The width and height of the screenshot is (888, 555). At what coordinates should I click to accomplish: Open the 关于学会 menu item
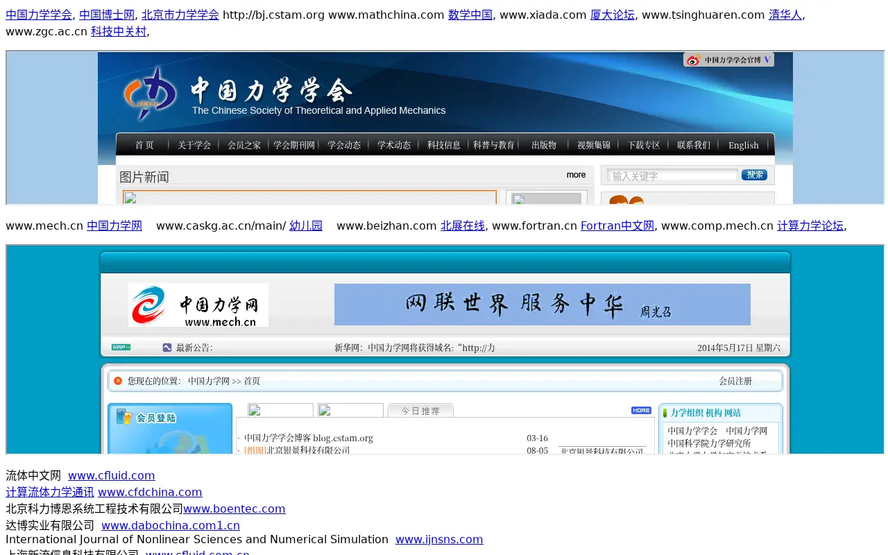coord(194,145)
